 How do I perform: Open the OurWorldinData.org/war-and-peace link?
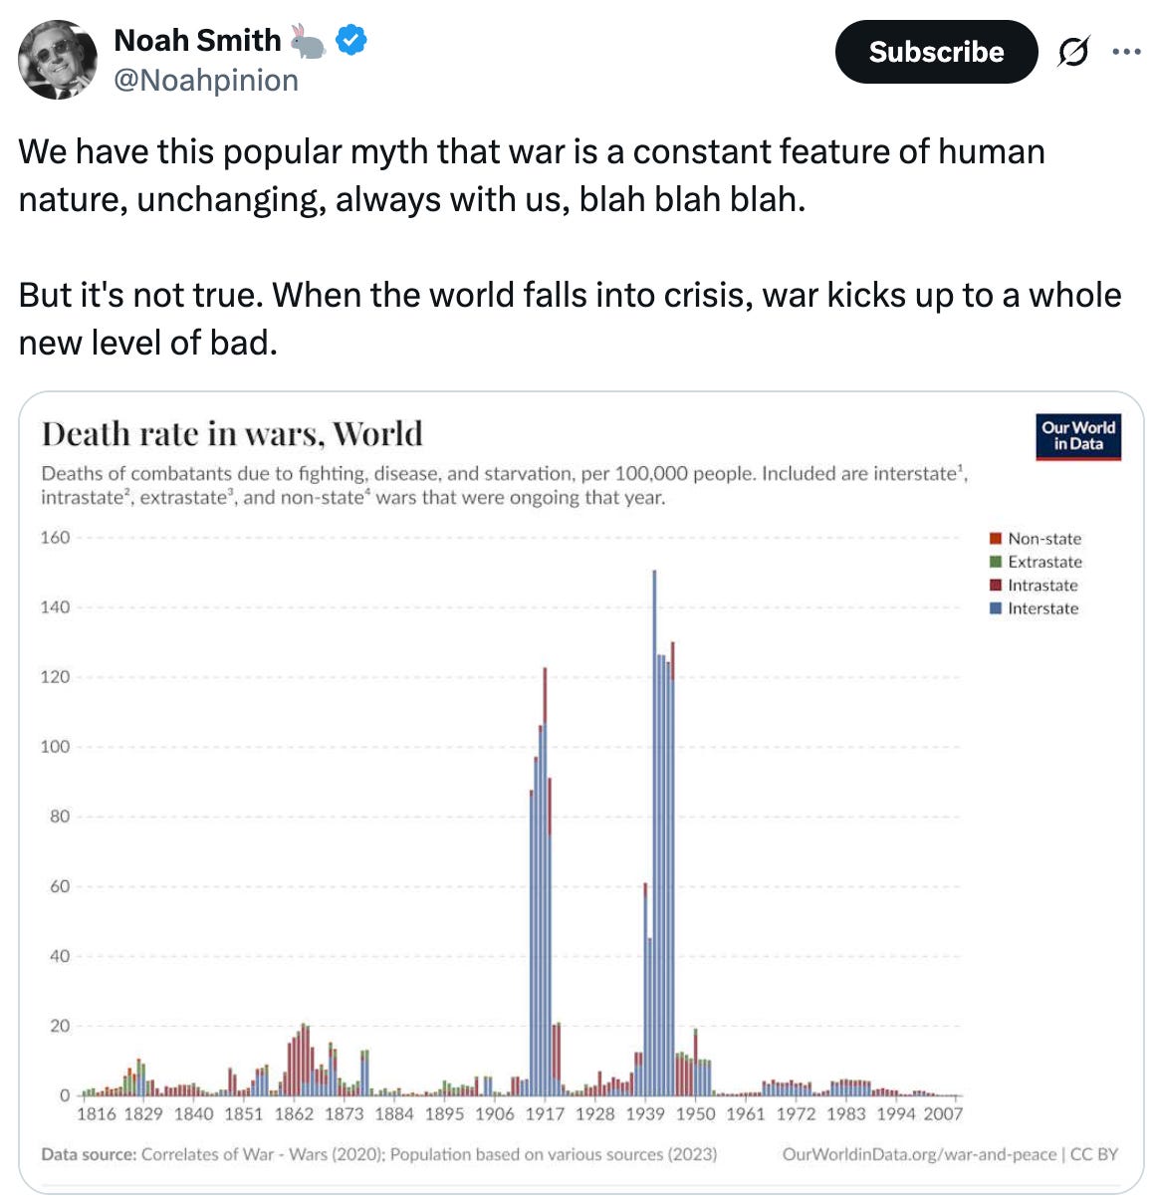921,1154
